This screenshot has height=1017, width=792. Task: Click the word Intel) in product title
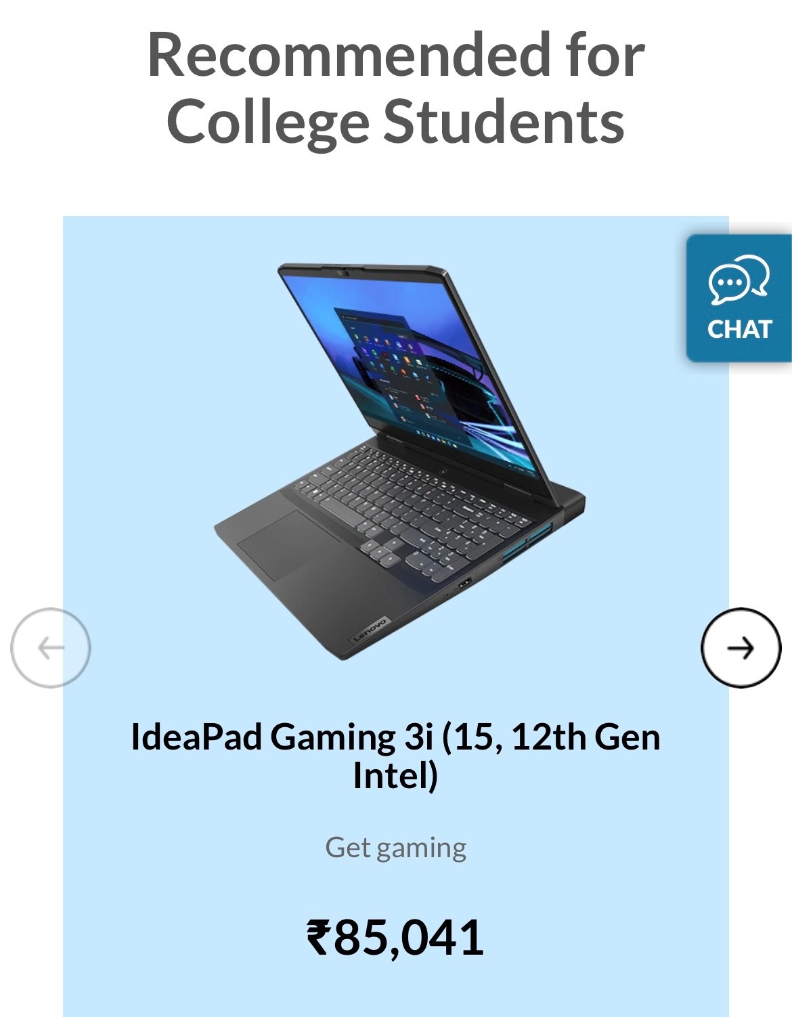tap(395, 776)
